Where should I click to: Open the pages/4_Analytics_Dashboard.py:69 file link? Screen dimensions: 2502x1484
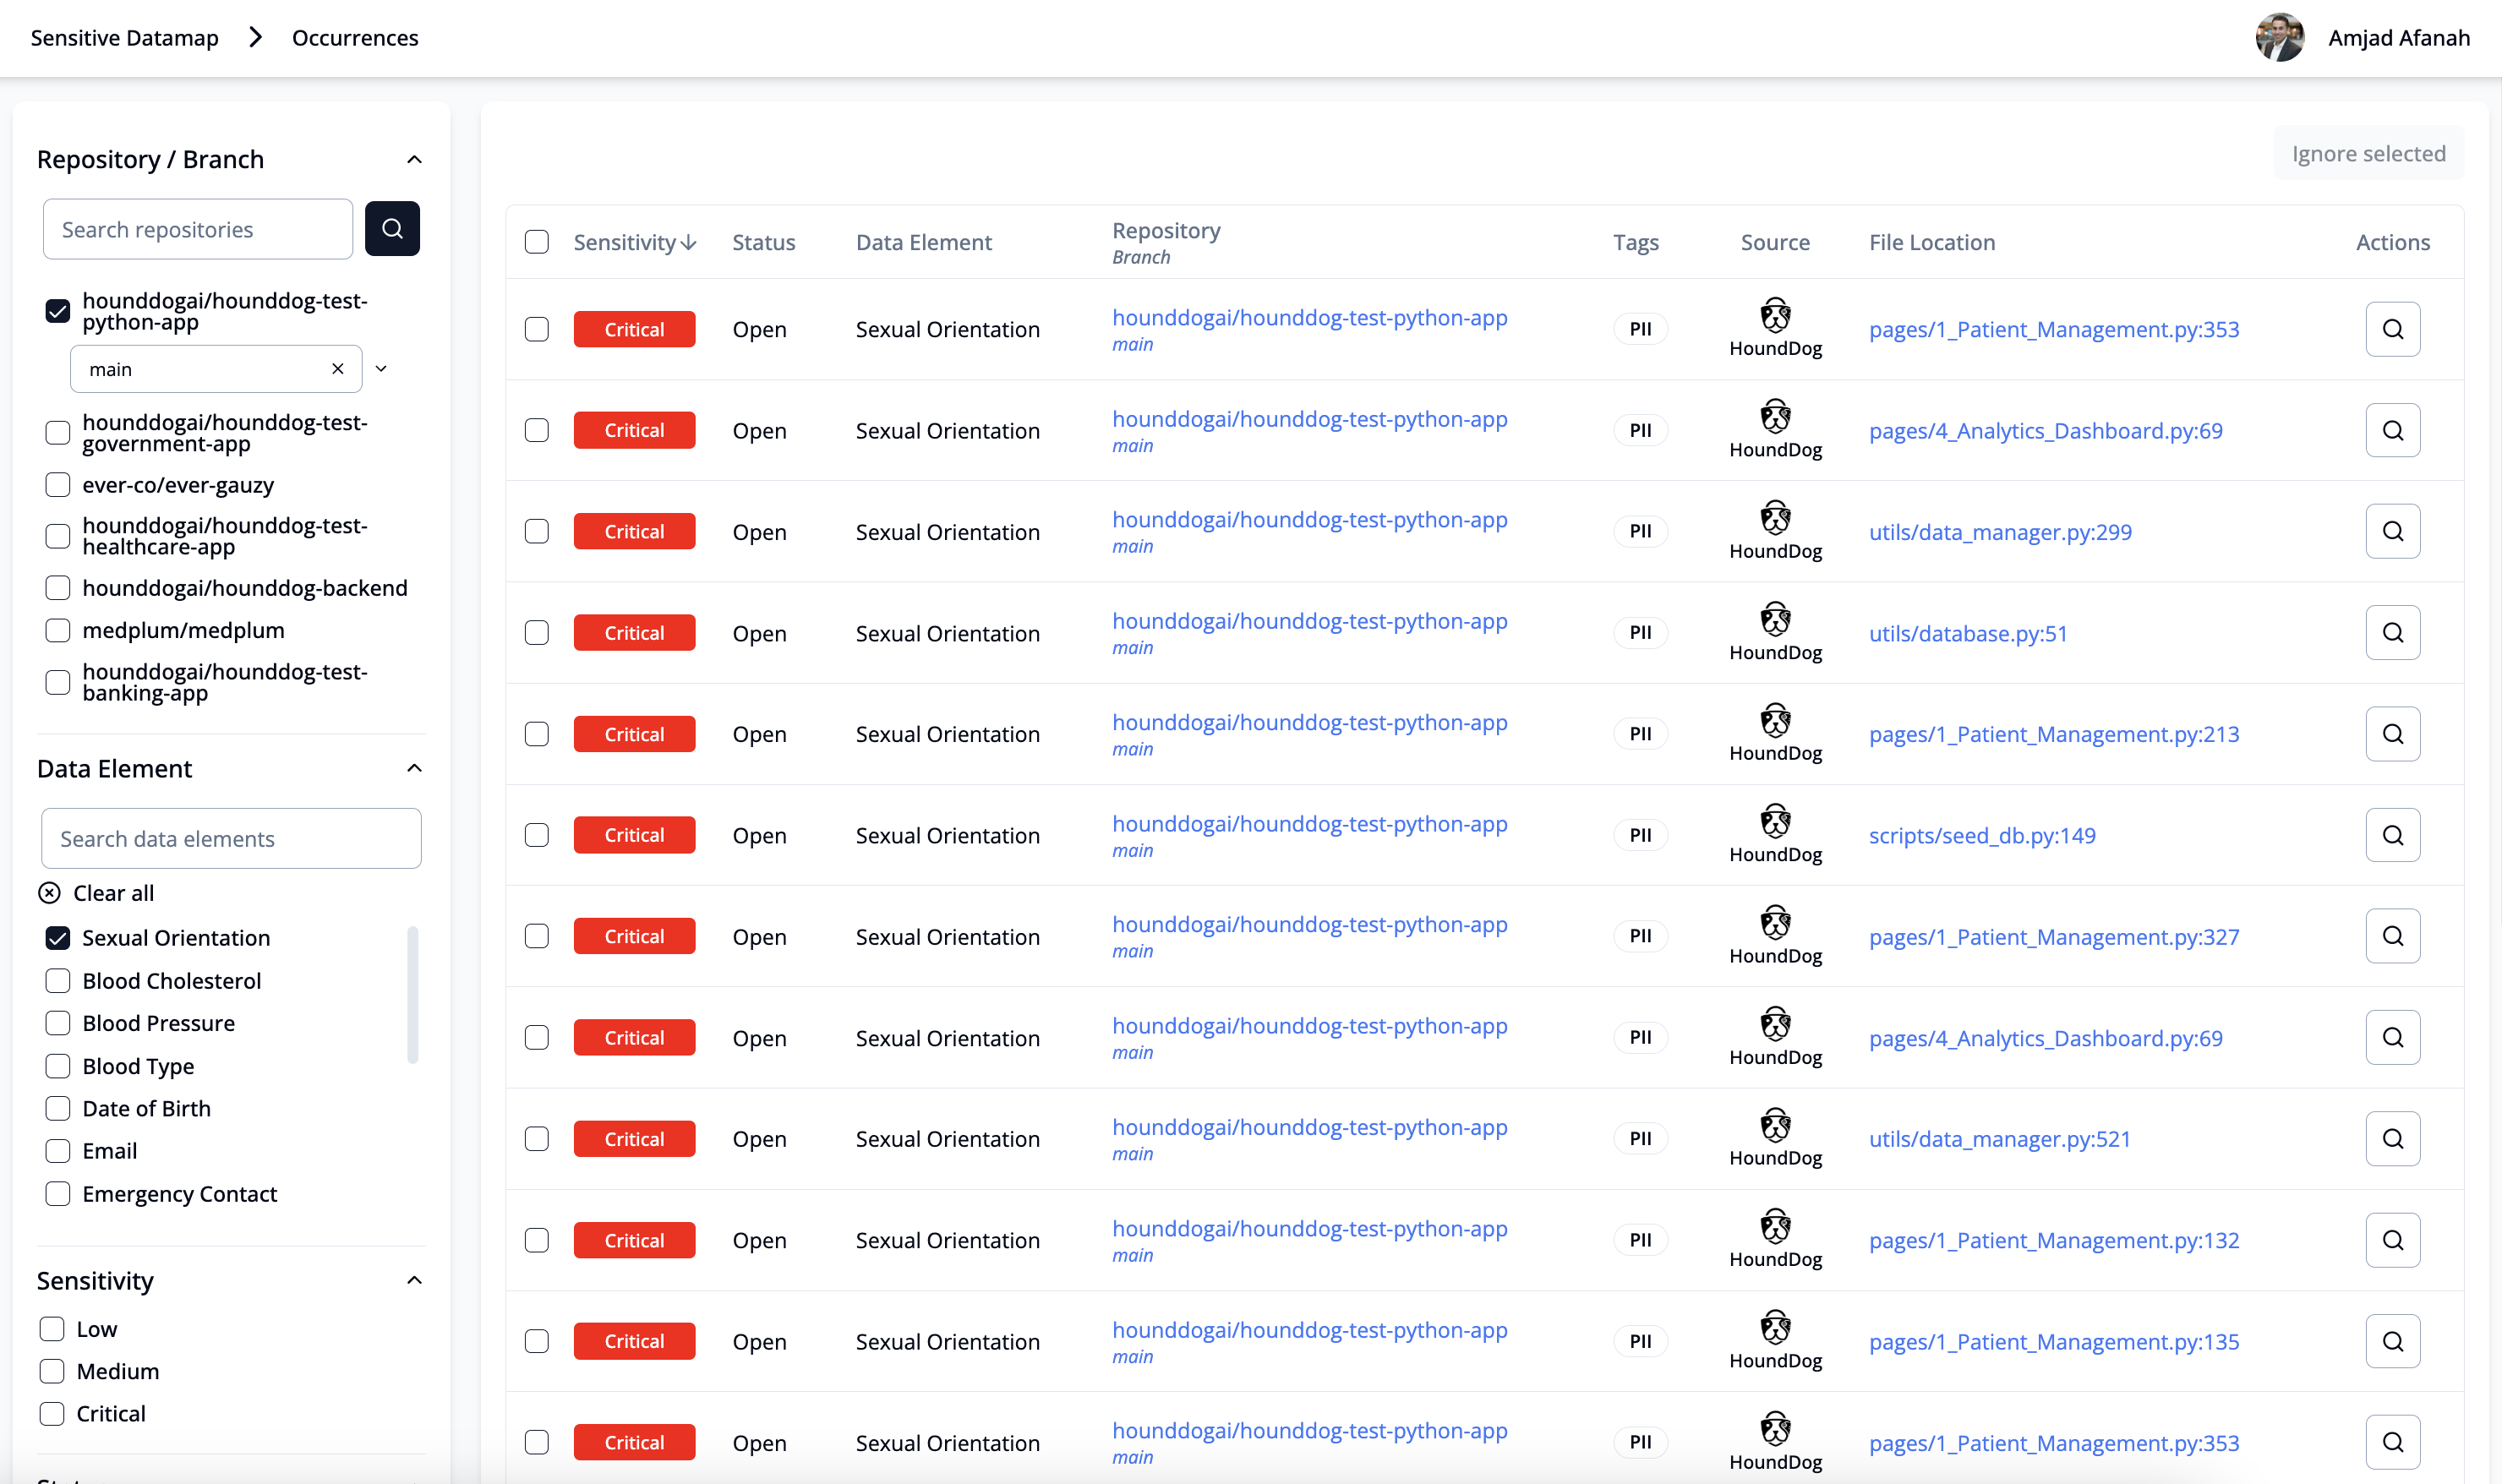2045,431
